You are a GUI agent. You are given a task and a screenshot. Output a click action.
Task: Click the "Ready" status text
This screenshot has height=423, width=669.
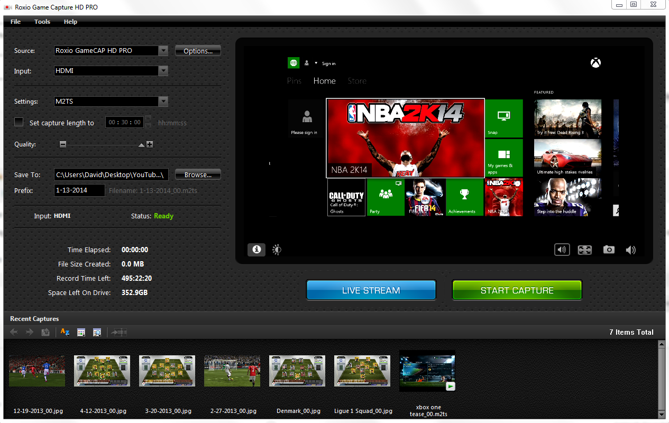click(163, 216)
